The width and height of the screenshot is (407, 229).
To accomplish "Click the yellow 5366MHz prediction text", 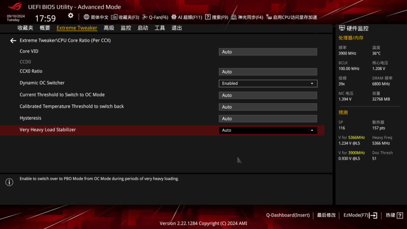I will point(357,137).
